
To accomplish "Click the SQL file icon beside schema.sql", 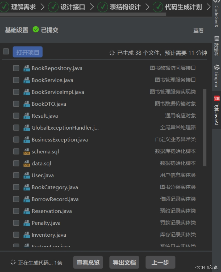I will pos(26,151).
